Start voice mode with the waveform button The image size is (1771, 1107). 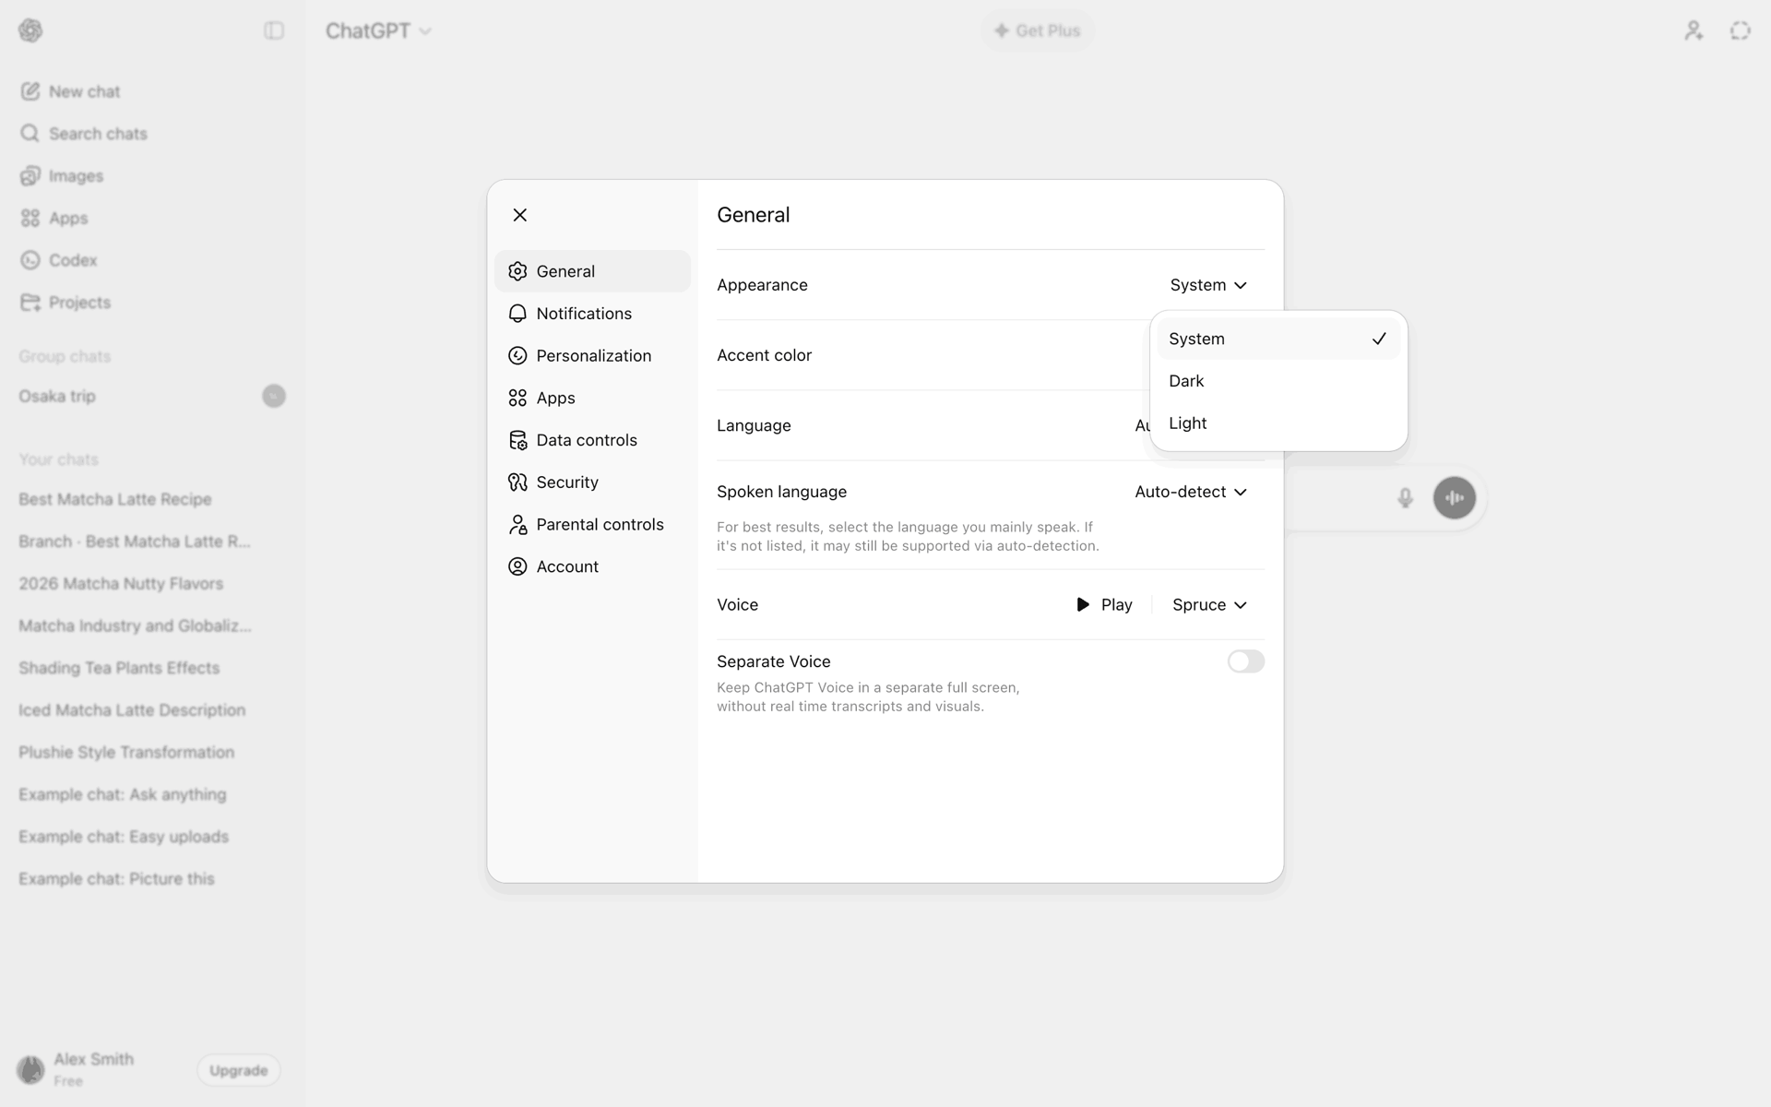click(1455, 498)
